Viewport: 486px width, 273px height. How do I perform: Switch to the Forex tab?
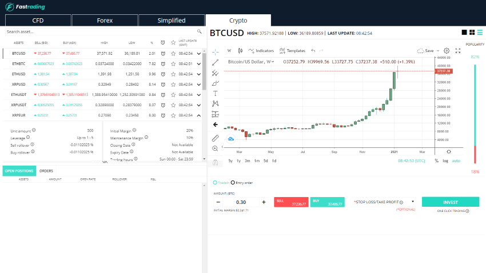point(105,21)
